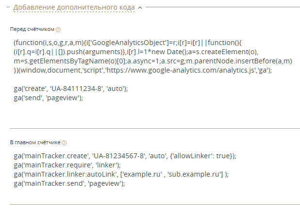
Task: Click the 'sub.example.ru' text in second textarea
Action: pos(195,174)
